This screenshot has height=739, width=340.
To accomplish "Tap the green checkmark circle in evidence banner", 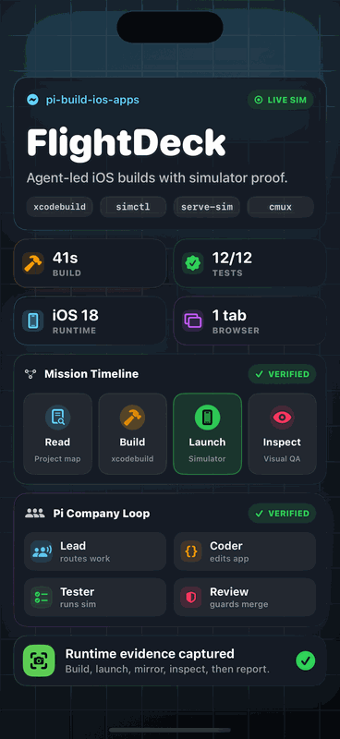I will coord(306,660).
